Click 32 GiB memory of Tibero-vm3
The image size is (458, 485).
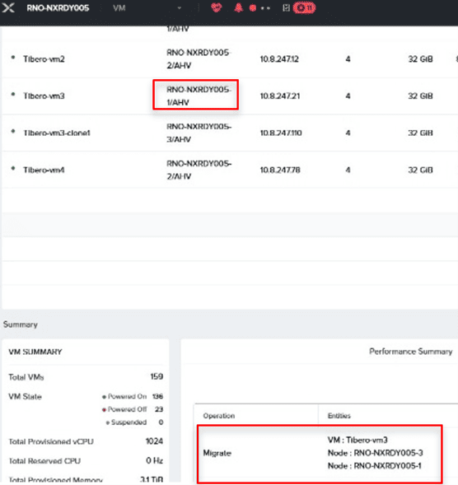click(x=420, y=96)
